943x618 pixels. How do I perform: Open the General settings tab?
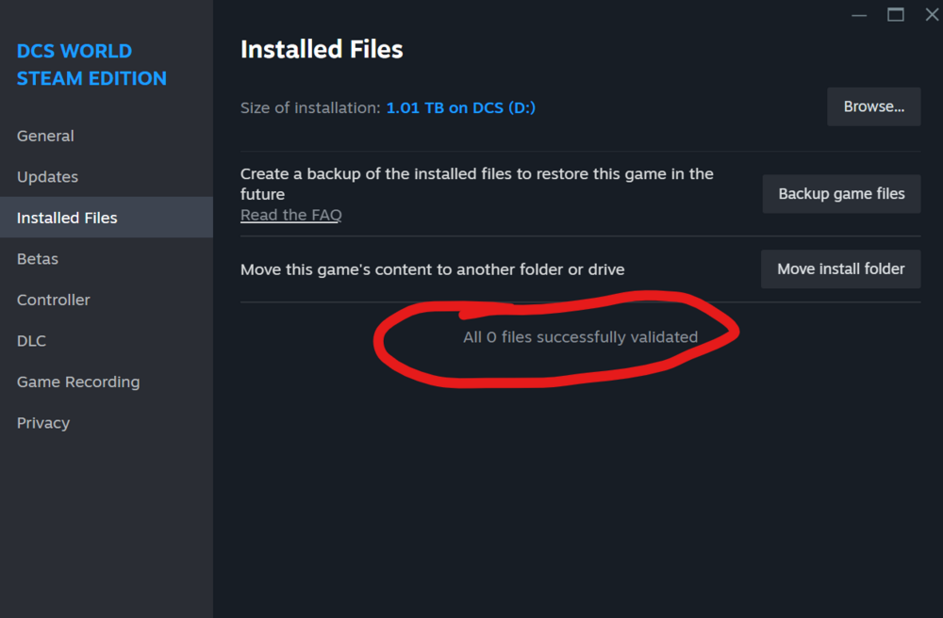tap(45, 136)
